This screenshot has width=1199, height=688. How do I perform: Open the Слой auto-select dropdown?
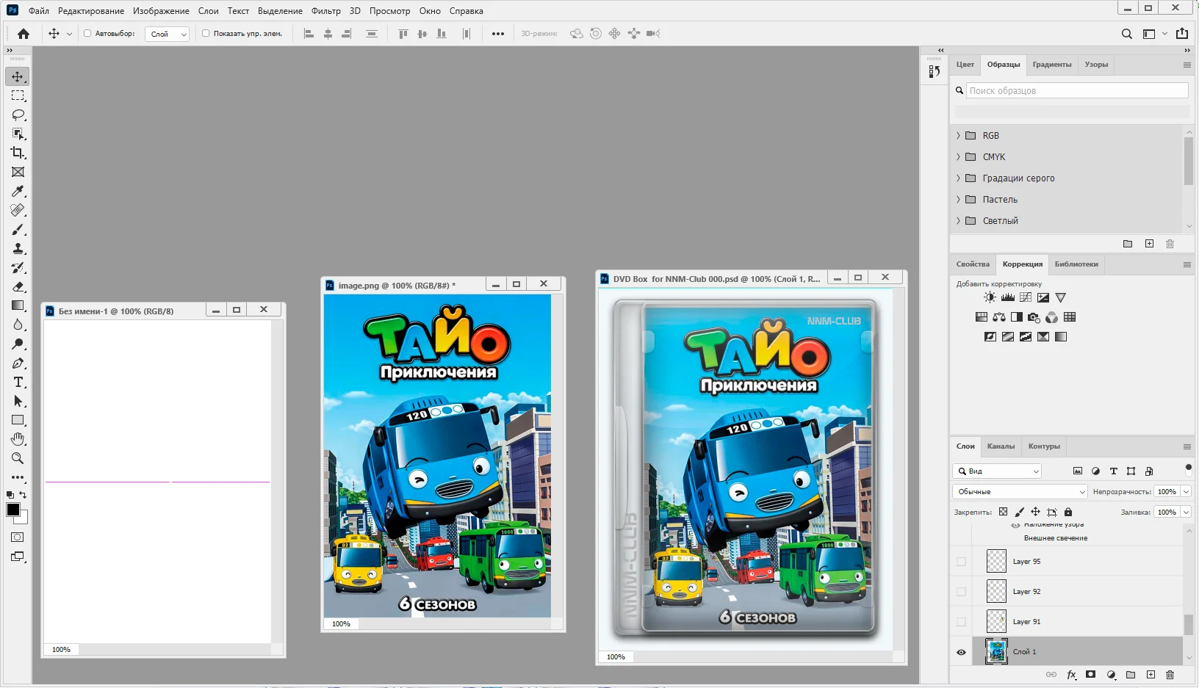click(168, 34)
